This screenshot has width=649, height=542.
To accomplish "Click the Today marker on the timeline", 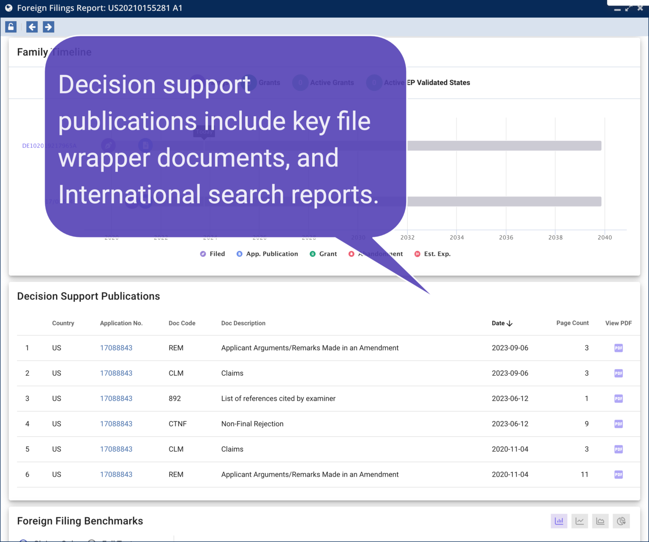I will coord(204,132).
